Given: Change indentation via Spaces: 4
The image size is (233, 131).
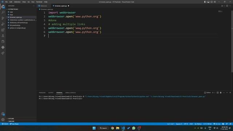Looking at the screenshot, I should pyautogui.click(x=179, y=124).
